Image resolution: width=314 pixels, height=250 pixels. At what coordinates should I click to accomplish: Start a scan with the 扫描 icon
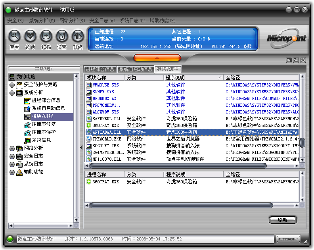46,36
